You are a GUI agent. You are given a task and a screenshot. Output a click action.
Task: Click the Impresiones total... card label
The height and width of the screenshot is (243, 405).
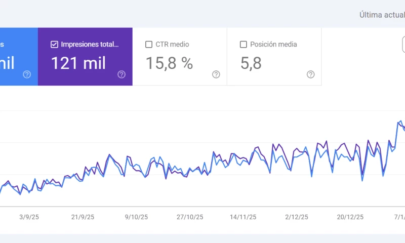pos(90,45)
